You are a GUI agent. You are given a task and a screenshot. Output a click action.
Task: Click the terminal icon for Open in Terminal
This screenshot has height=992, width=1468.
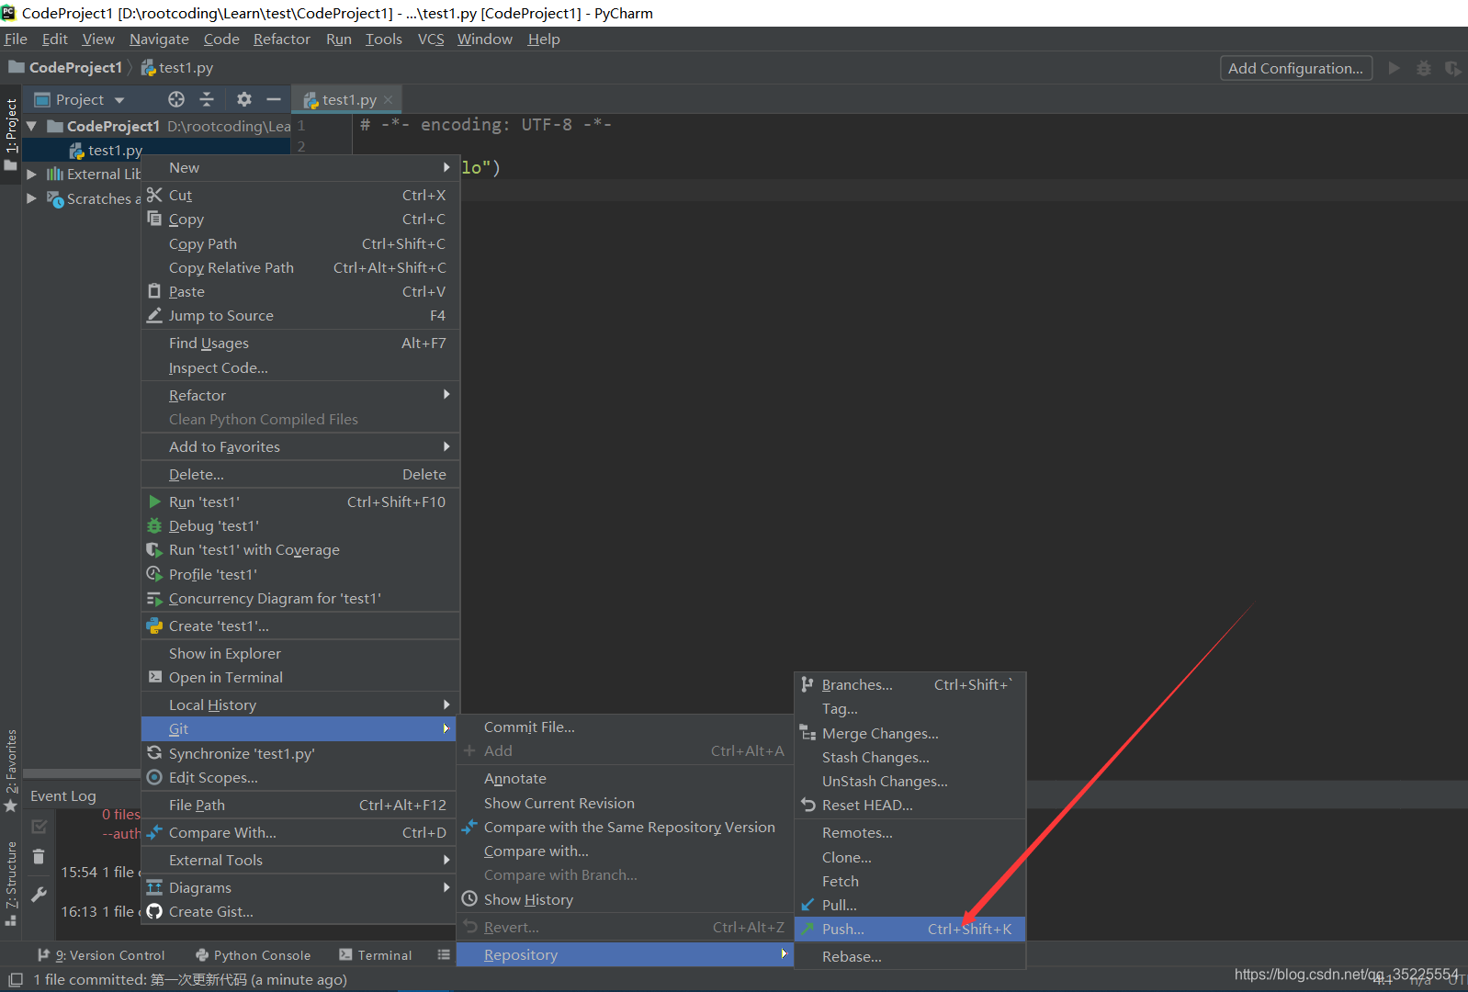point(154,677)
